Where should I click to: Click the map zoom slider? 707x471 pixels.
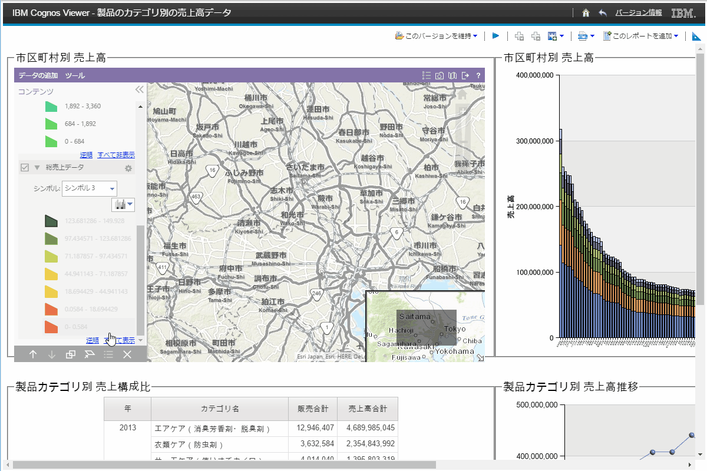point(463,132)
